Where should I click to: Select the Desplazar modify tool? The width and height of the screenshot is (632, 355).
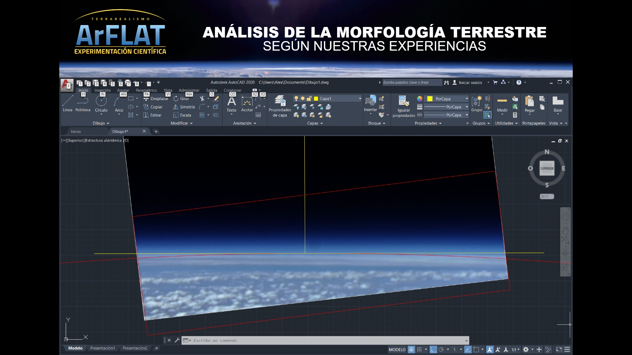coord(156,99)
